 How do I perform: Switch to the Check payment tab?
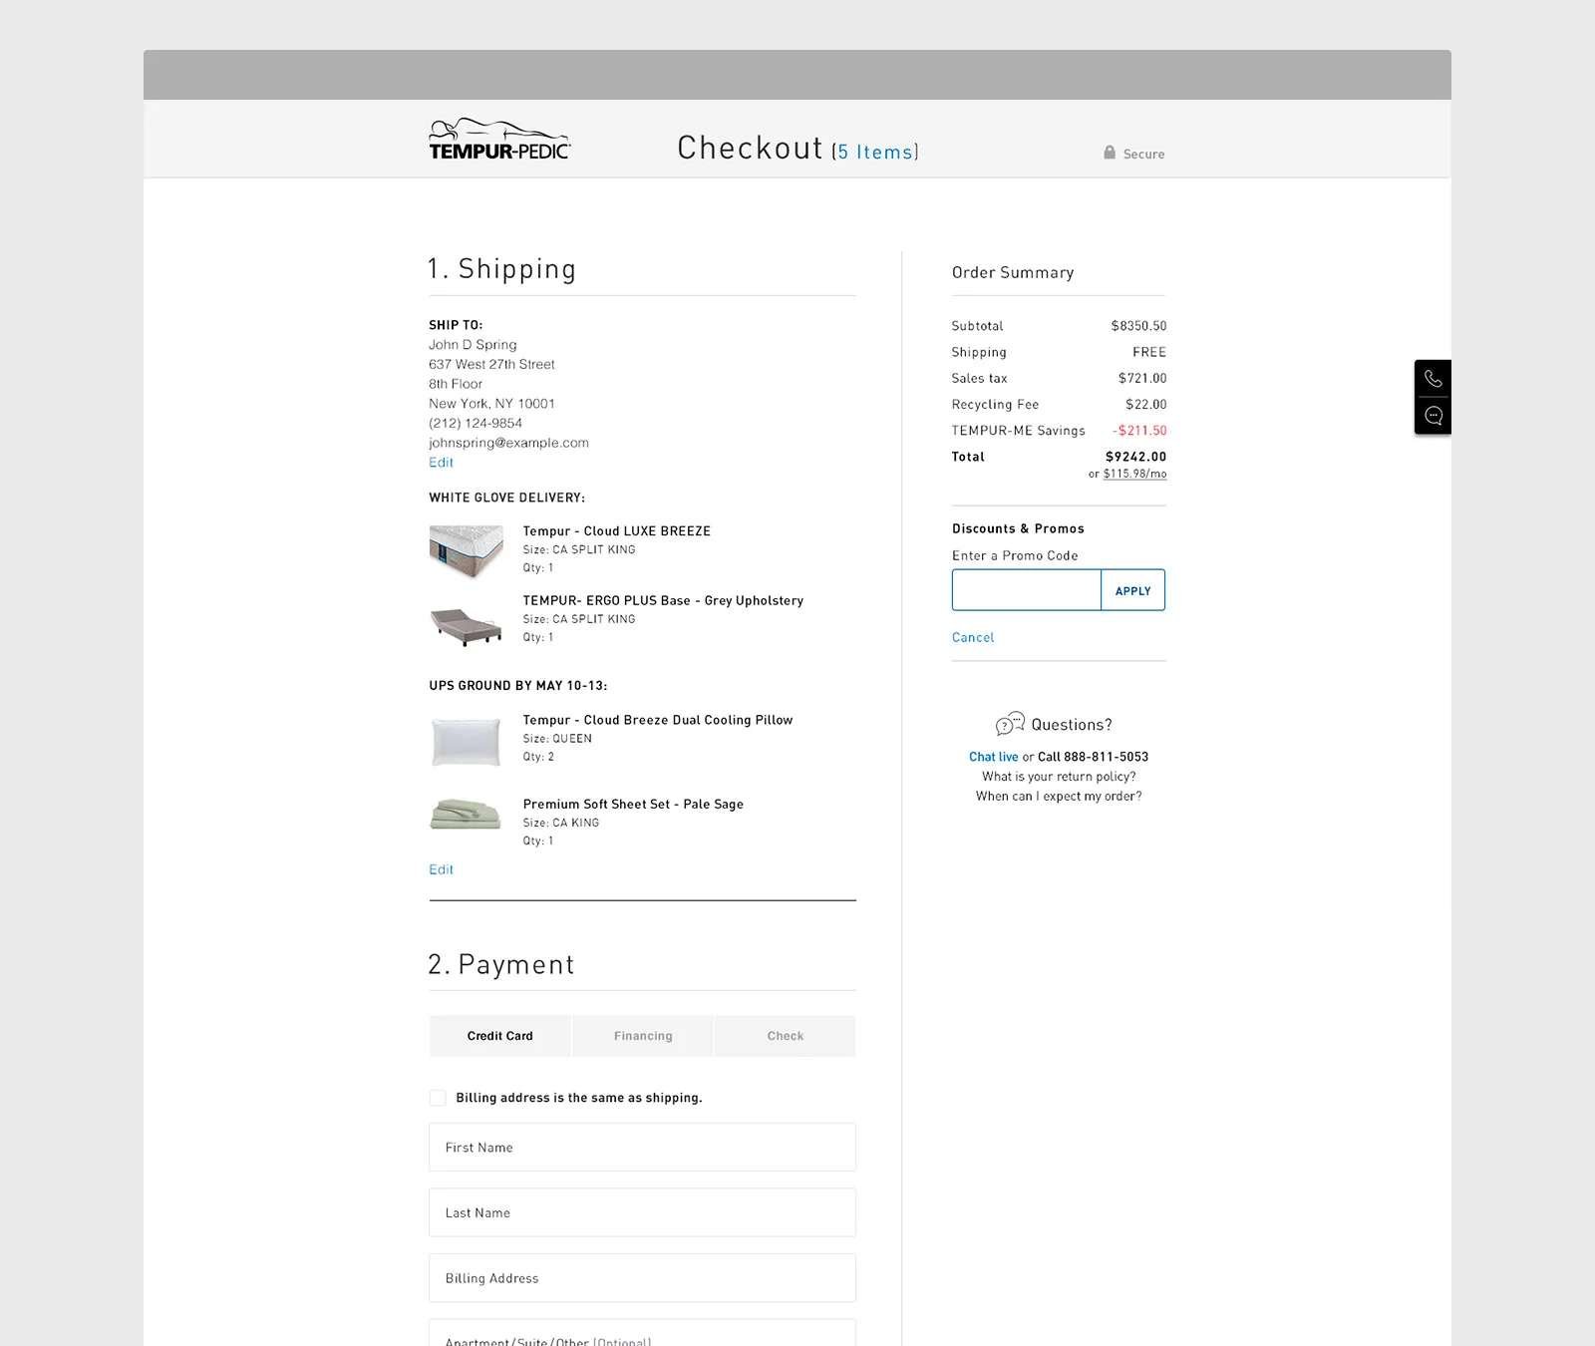click(x=786, y=1036)
